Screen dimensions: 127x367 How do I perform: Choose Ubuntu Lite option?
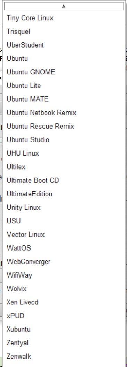pyautogui.click(x=64, y=86)
